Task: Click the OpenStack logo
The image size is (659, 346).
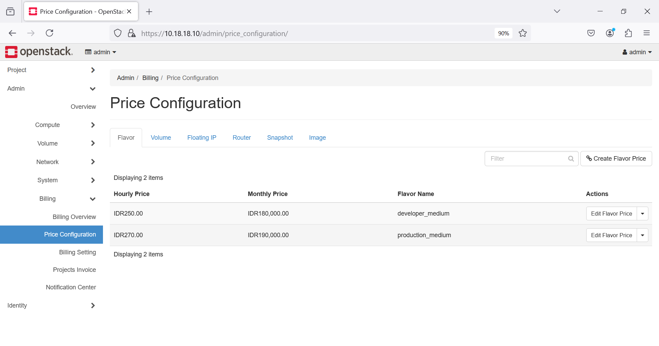Action: pos(39,52)
